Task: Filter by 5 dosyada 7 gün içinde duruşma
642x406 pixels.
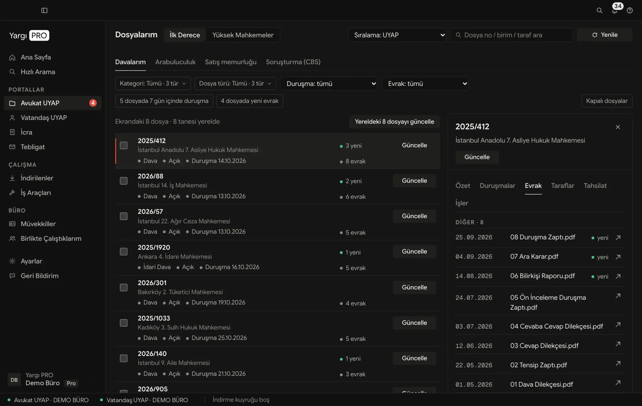Action: (164, 101)
